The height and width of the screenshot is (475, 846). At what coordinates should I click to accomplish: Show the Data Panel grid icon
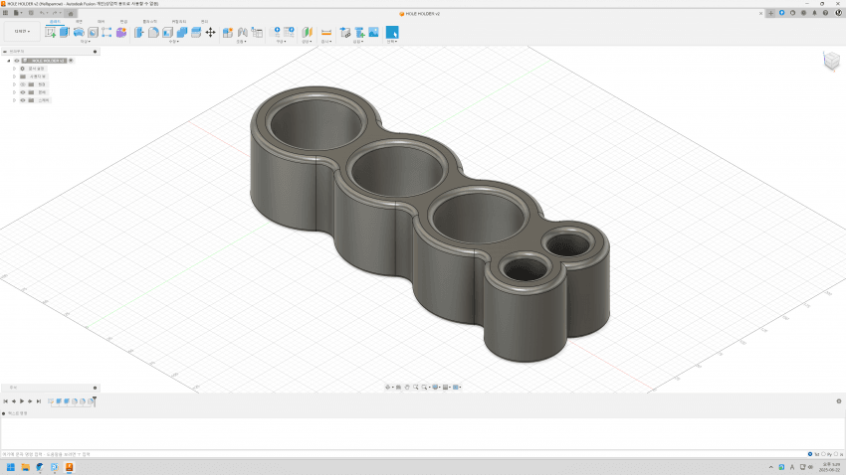(x=5, y=13)
